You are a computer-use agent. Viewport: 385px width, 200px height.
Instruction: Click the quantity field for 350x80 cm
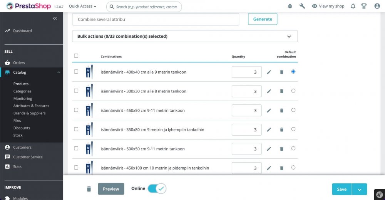point(246,129)
